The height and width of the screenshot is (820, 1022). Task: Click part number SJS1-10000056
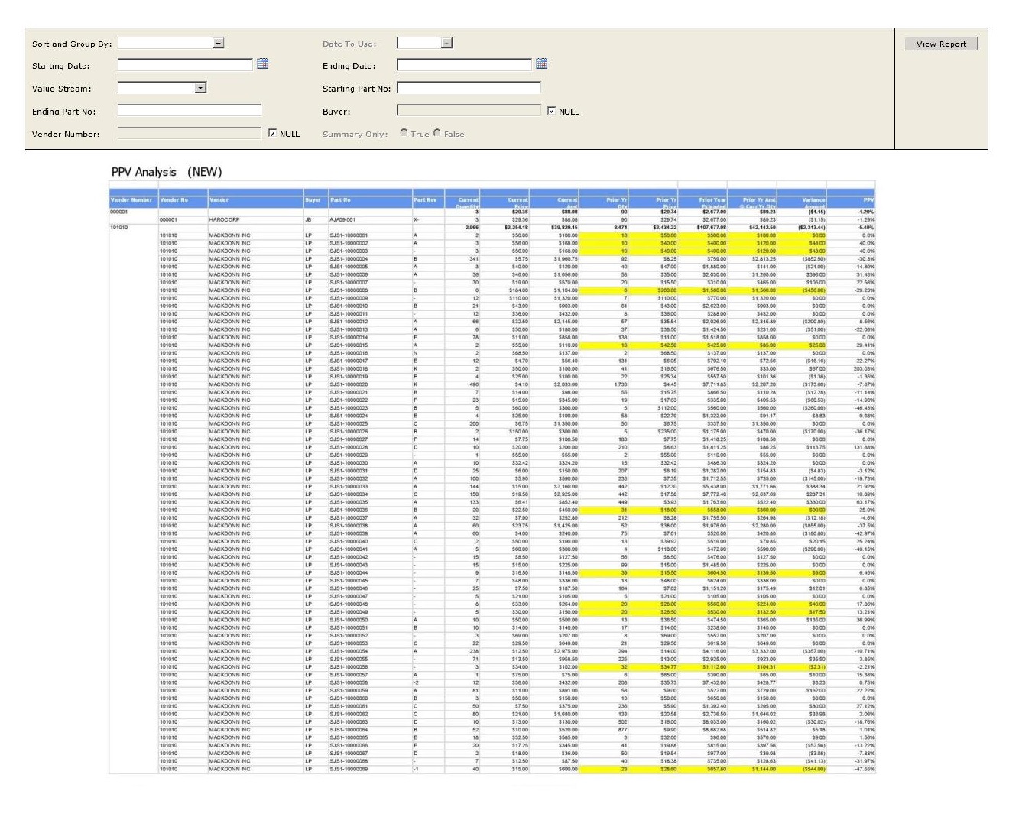click(349, 667)
